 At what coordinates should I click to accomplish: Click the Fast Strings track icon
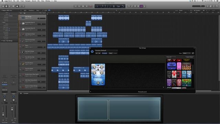[23, 18]
